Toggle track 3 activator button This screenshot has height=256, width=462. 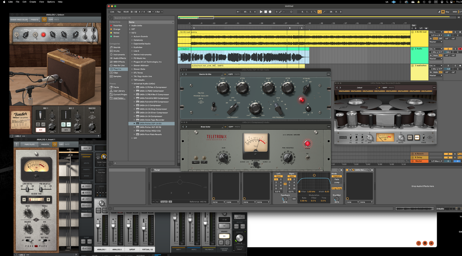point(448,65)
